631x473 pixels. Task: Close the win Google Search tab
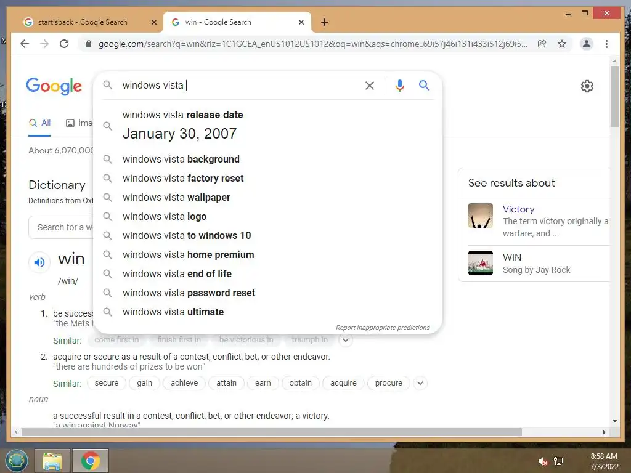(301, 22)
